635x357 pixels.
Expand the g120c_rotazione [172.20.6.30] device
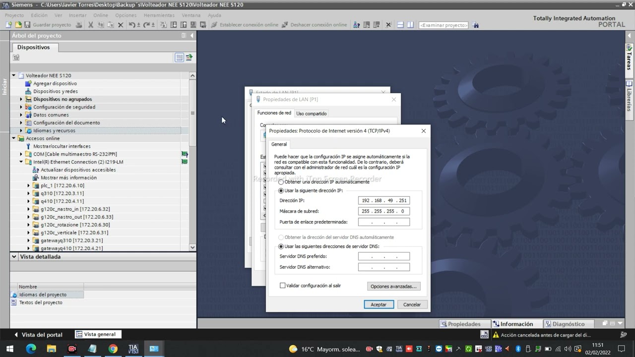click(29, 225)
